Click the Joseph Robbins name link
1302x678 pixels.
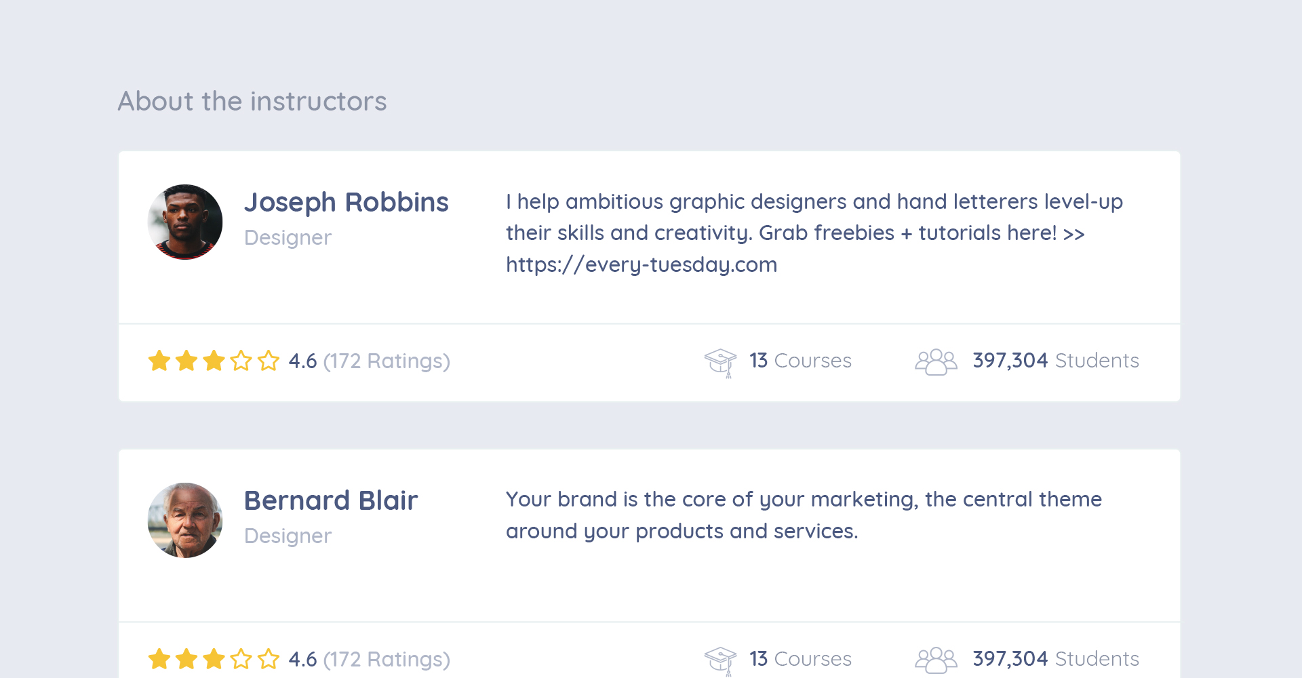[346, 202]
